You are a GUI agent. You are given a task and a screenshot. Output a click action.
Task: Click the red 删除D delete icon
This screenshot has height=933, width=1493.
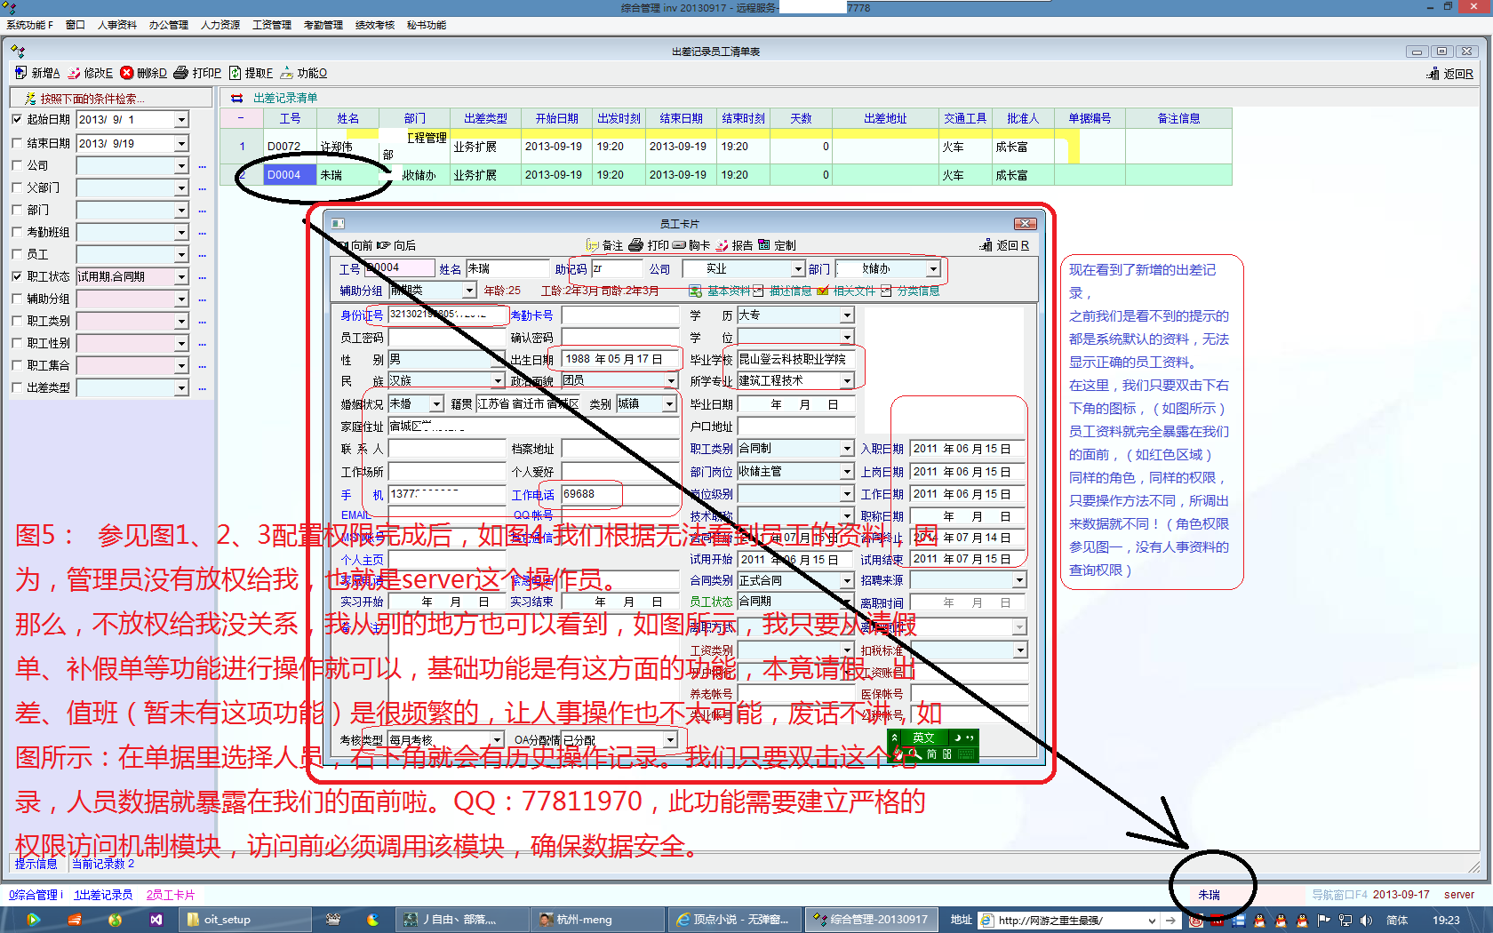[x=127, y=73]
